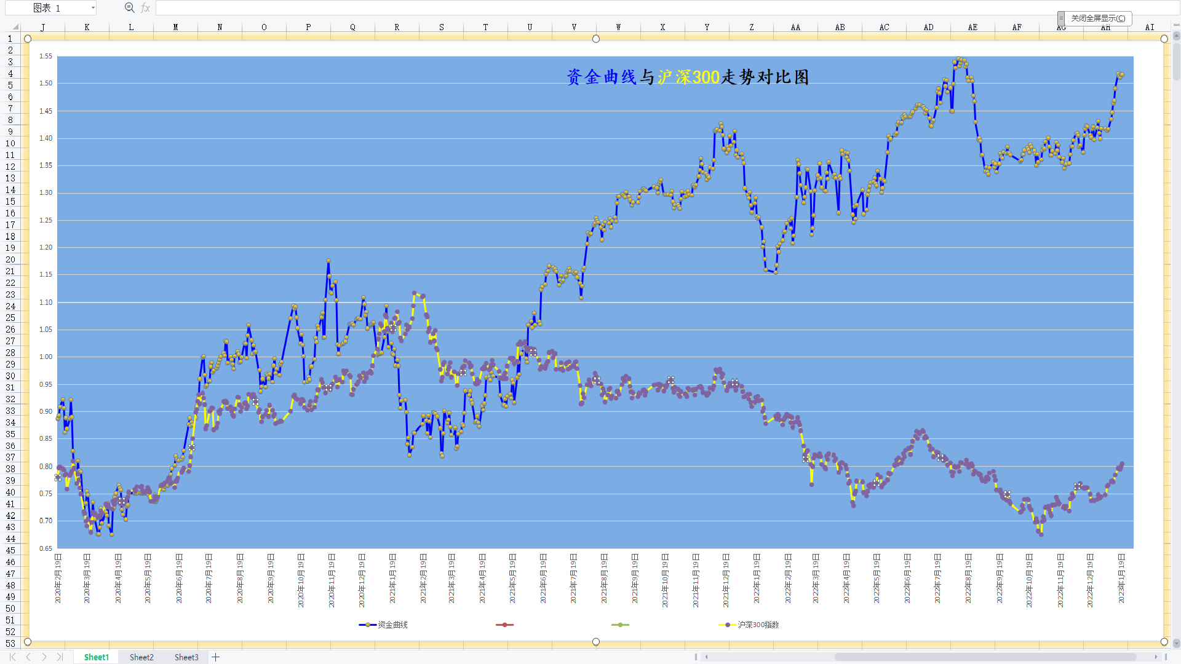Add a new sheet with plus icon
Screen dimensions: 1181x664
click(216, 657)
